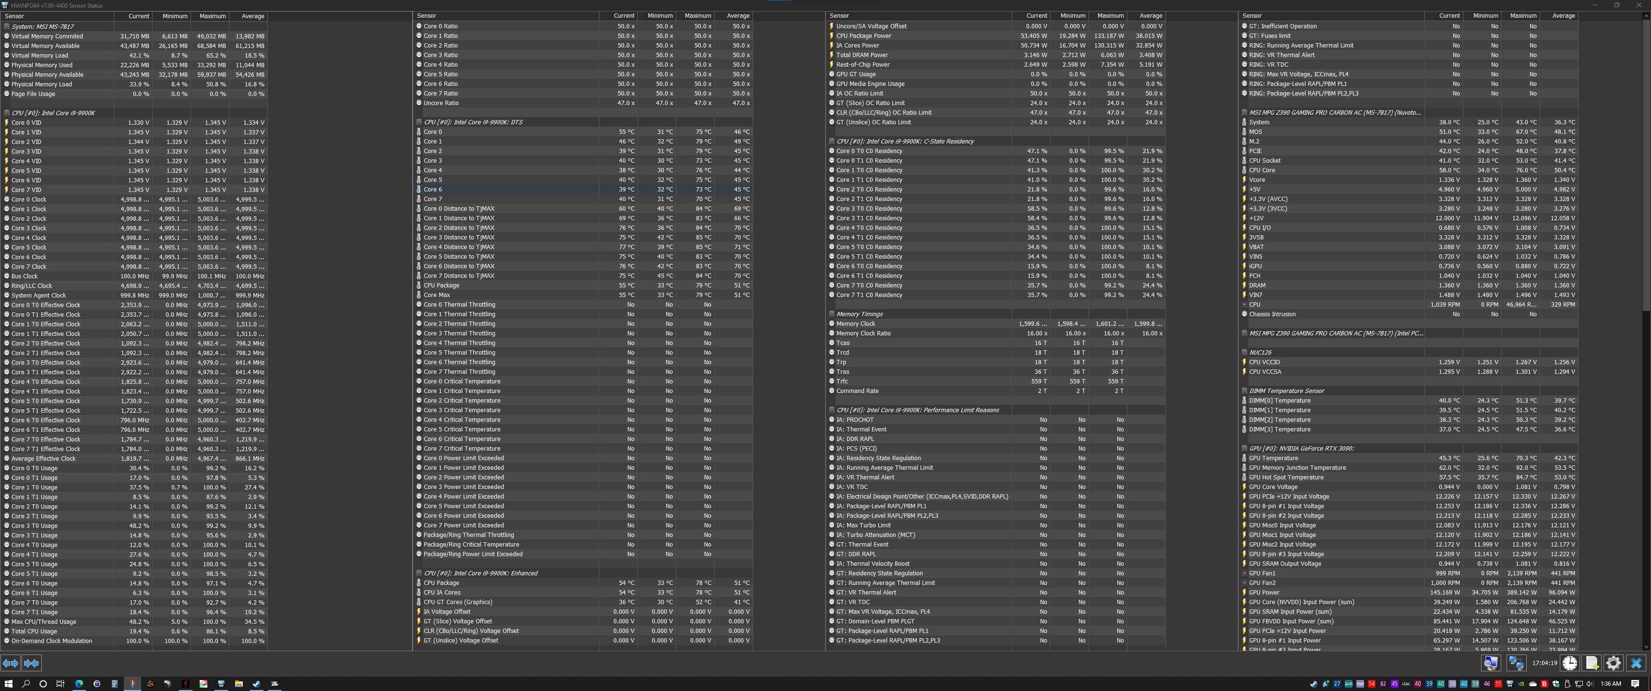Click the NVIDIA tray icon
This screenshot has width=1651, height=691.
[1521, 684]
